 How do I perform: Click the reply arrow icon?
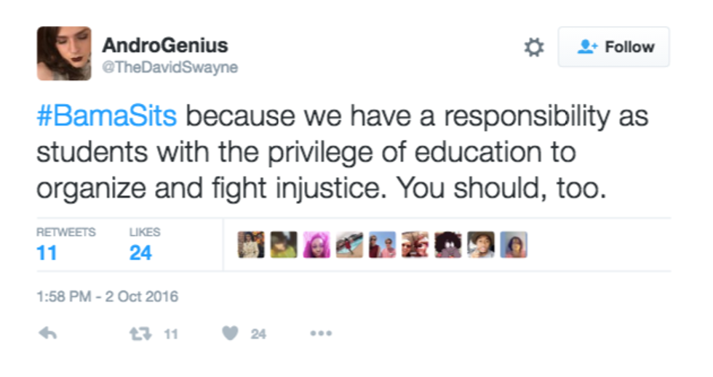(x=47, y=333)
